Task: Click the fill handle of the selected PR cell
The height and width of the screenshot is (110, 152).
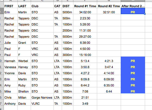Action: tap(145, 14)
